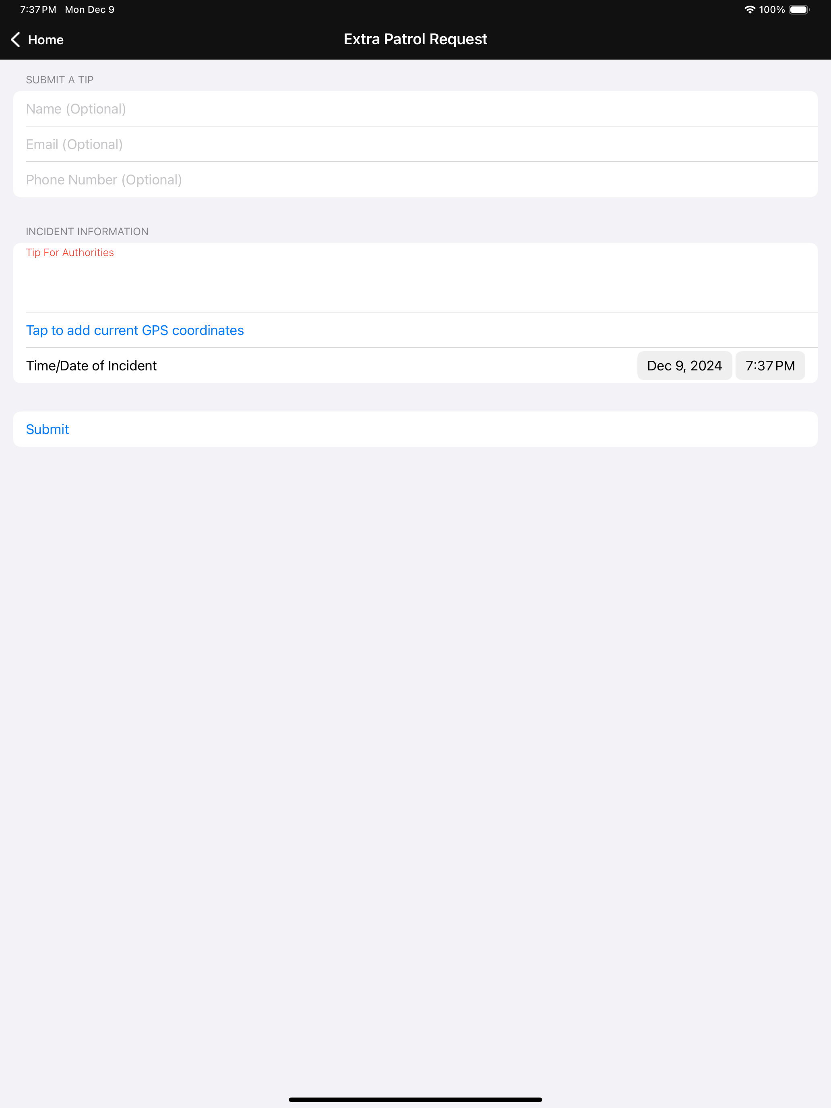The width and height of the screenshot is (831, 1108).
Task: Tap the Tip For Authorities text area
Action: 415,277
